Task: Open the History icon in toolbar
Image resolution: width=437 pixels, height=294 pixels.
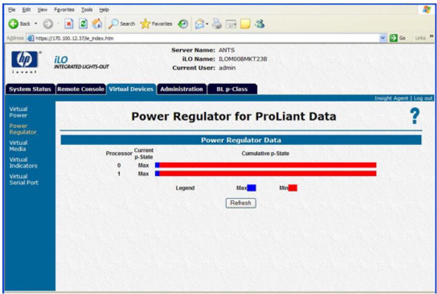Action: (x=183, y=24)
